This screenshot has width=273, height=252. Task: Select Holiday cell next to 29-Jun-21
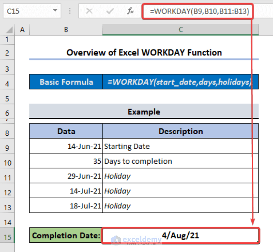181,176
